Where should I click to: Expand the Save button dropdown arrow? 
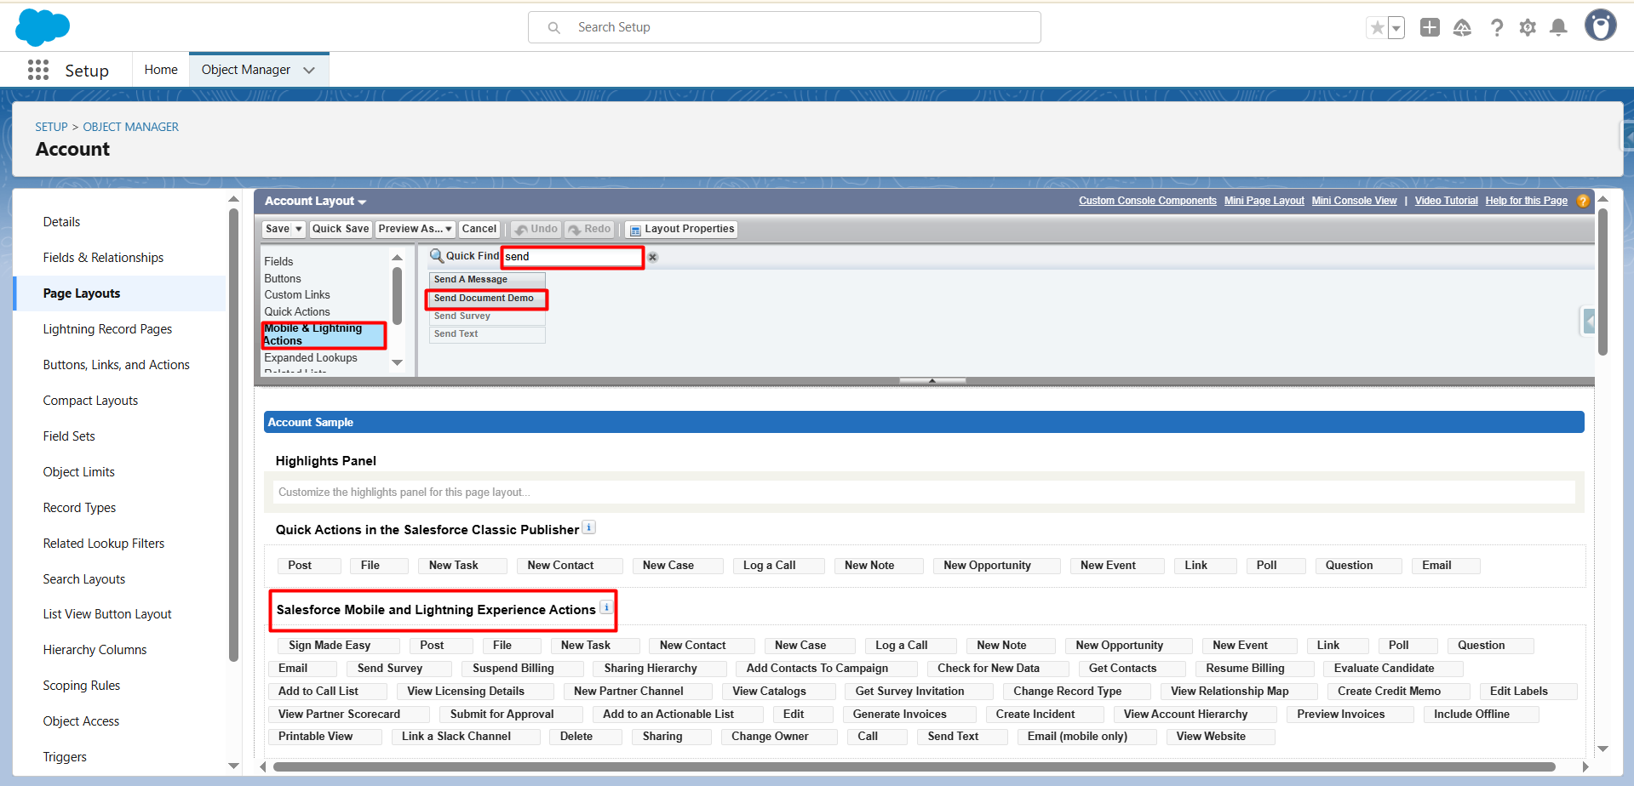299,229
